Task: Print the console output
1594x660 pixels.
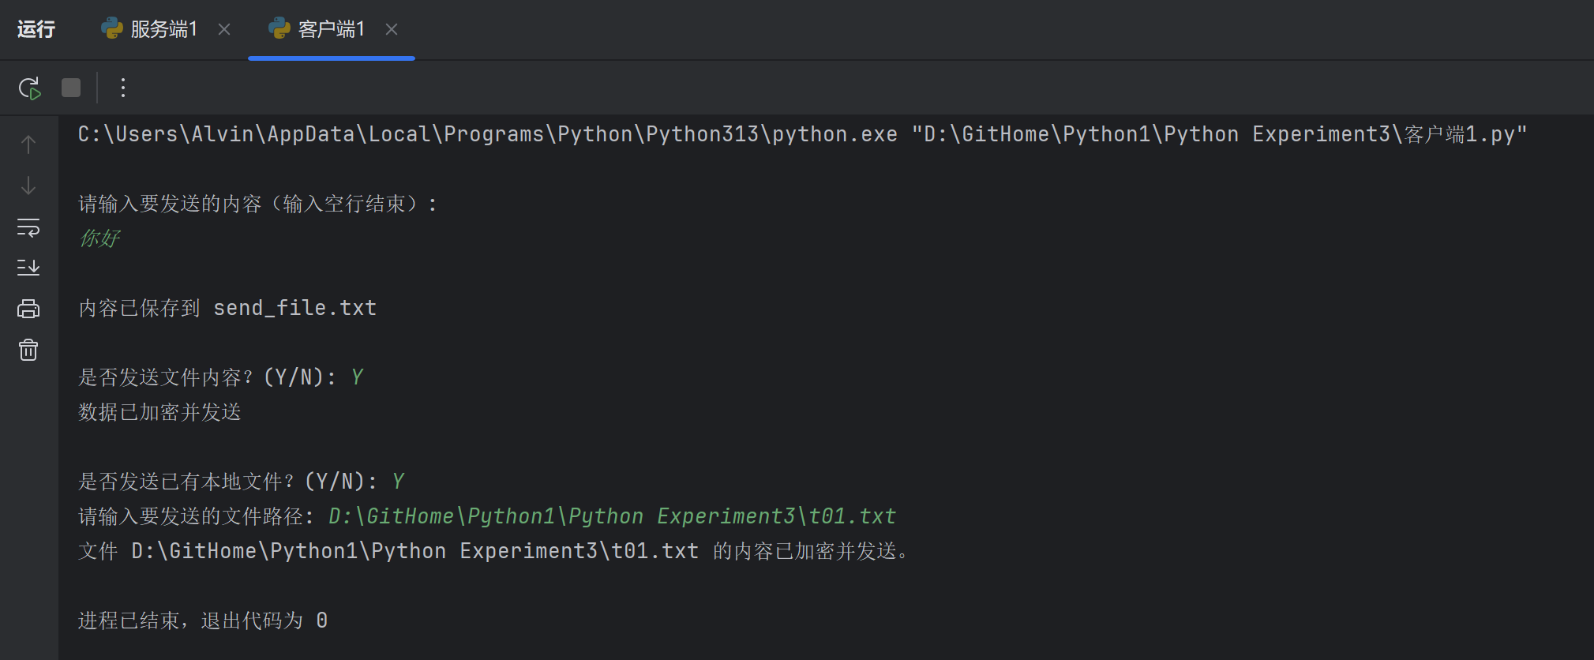Action: (28, 309)
